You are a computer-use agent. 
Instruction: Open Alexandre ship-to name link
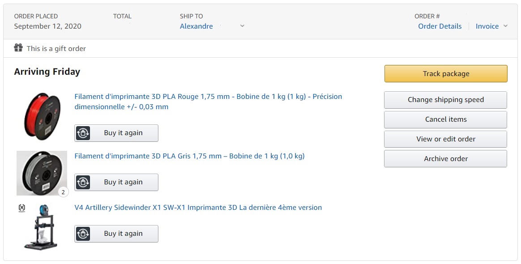coord(196,26)
